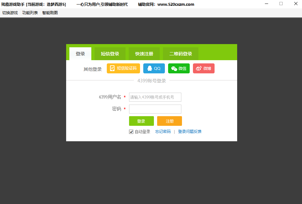
Task: Minimize the 残香游戏助手 window
Action: tap(267, 4)
